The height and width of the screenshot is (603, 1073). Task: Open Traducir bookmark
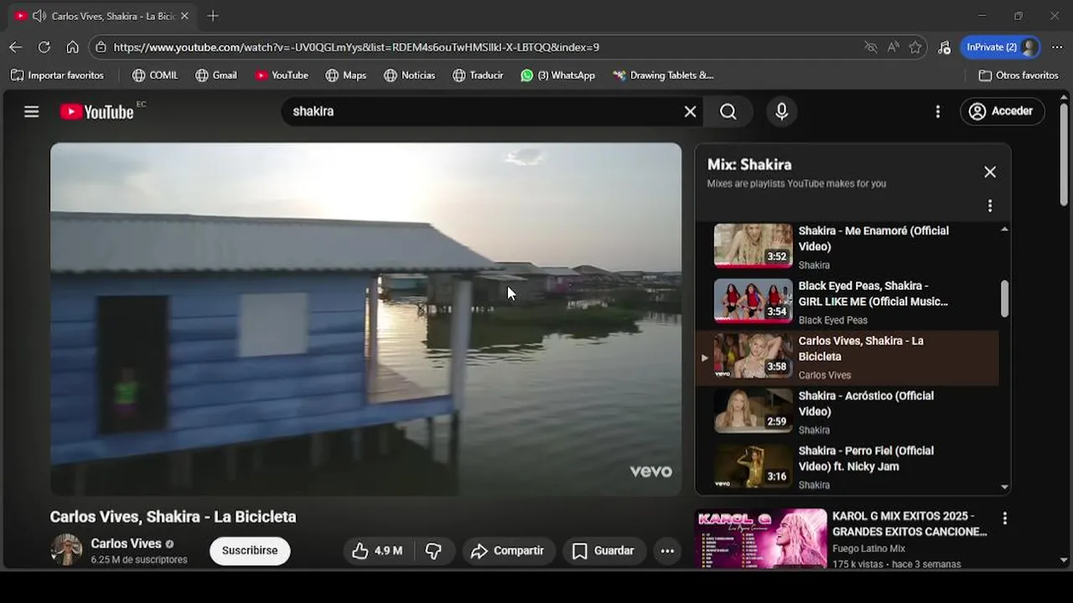478,75
